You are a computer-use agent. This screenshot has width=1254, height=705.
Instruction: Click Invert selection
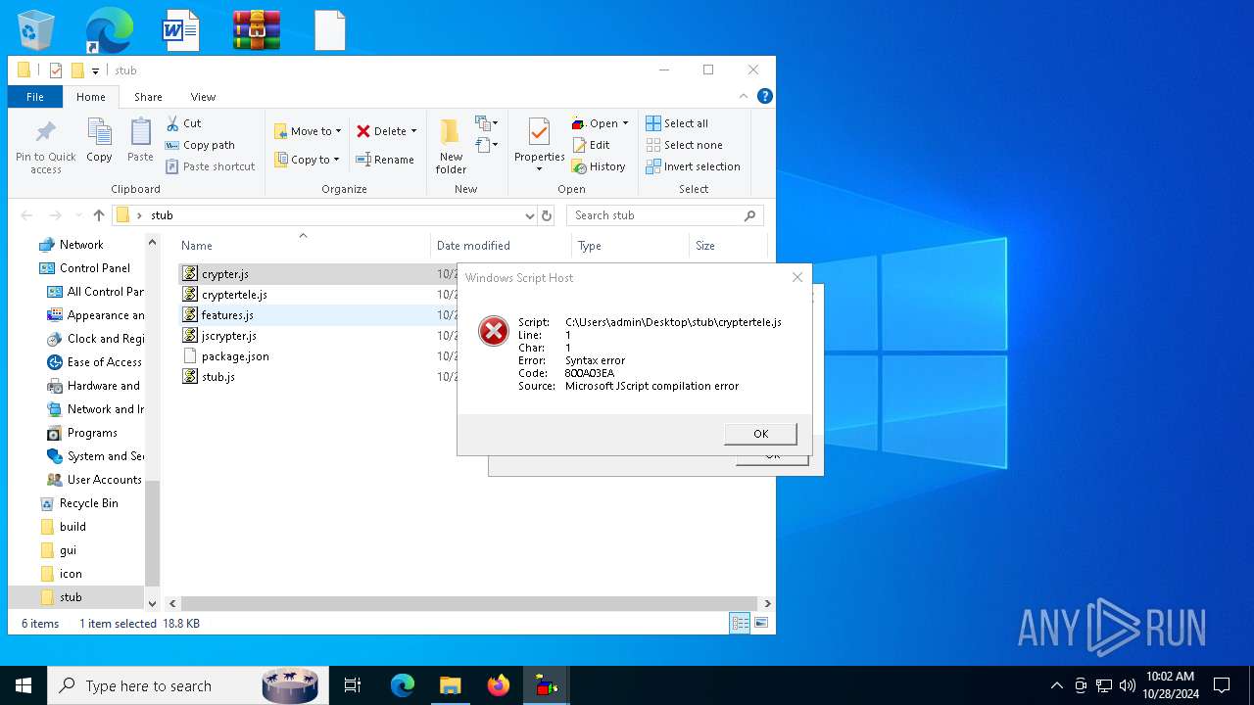(693, 166)
